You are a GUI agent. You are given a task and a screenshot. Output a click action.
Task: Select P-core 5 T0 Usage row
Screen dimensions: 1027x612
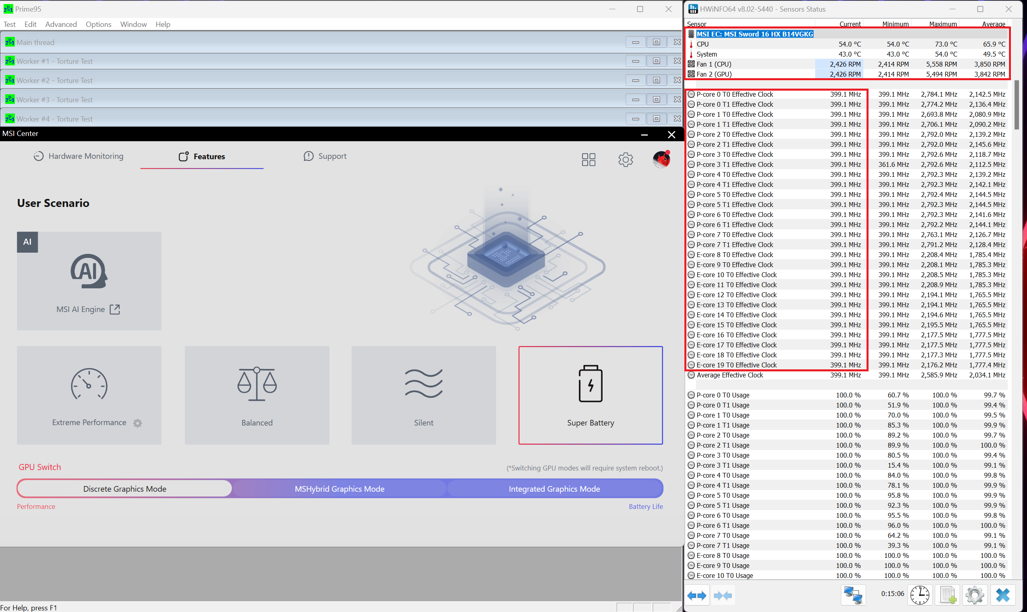pyautogui.click(x=847, y=495)
